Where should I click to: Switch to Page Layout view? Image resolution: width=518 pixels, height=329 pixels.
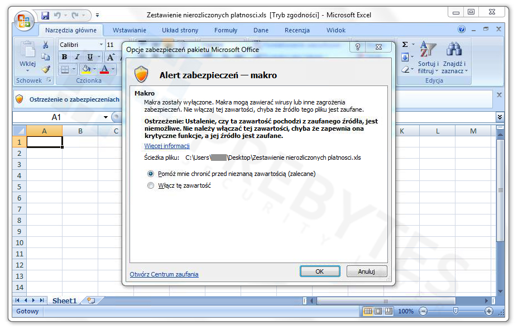coord(378,311)
